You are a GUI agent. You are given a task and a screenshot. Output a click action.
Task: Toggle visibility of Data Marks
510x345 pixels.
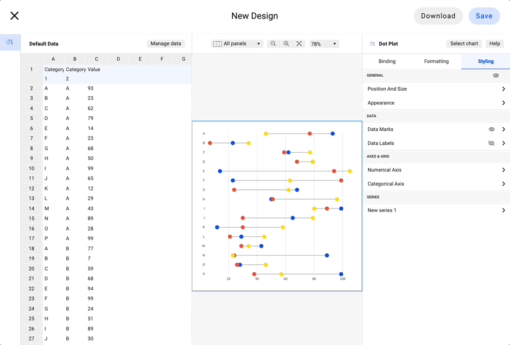click(x=491, y=129)
